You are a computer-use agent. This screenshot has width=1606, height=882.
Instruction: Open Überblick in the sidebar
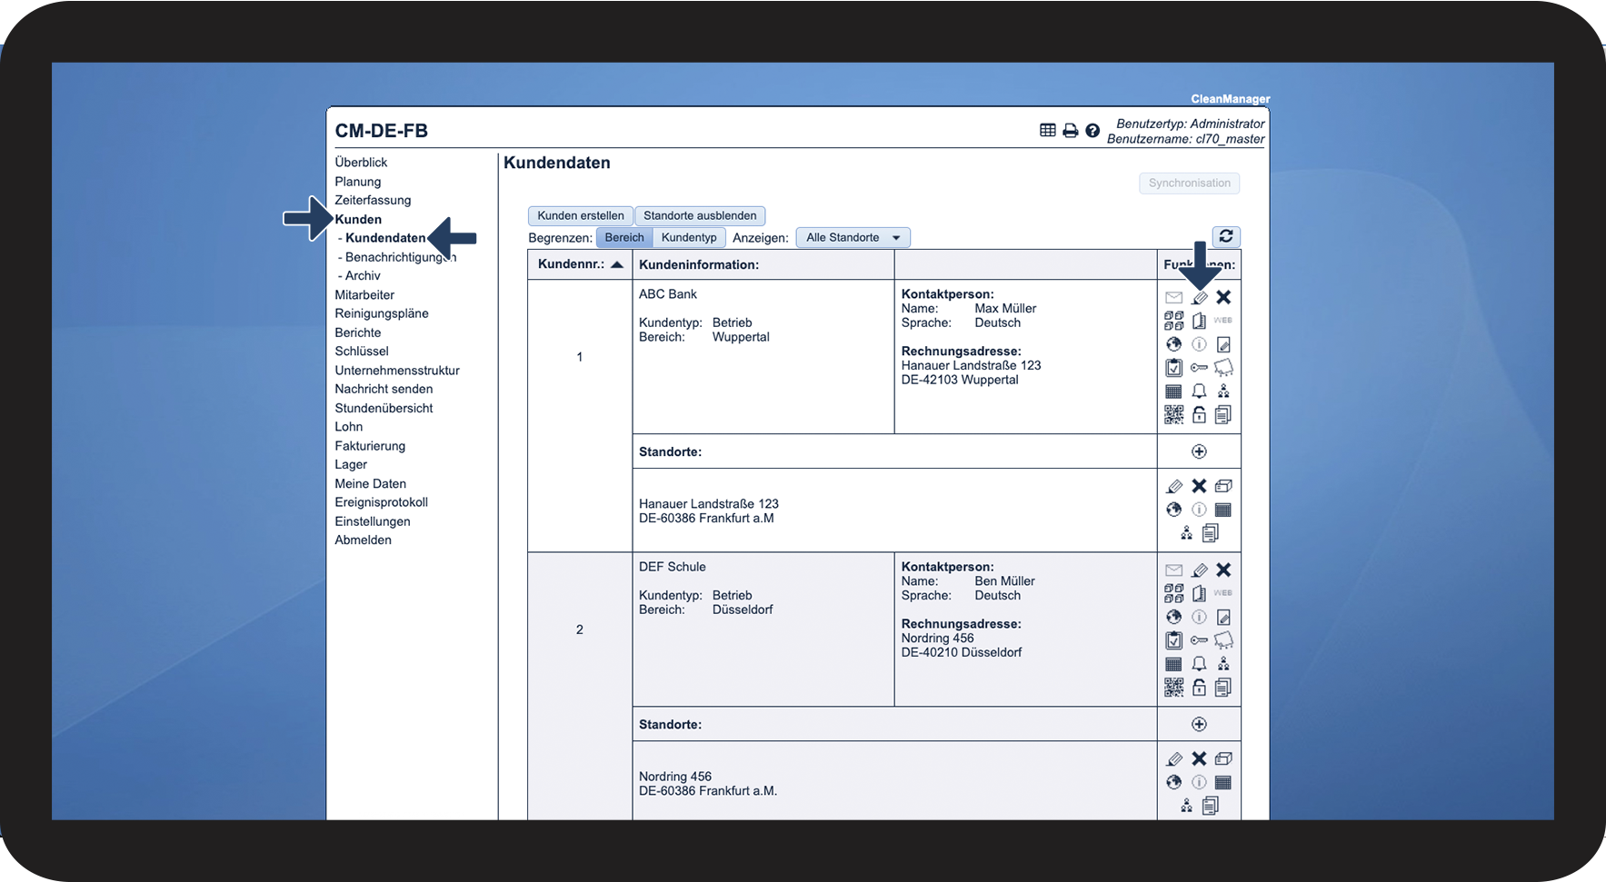tap(361, 163)
